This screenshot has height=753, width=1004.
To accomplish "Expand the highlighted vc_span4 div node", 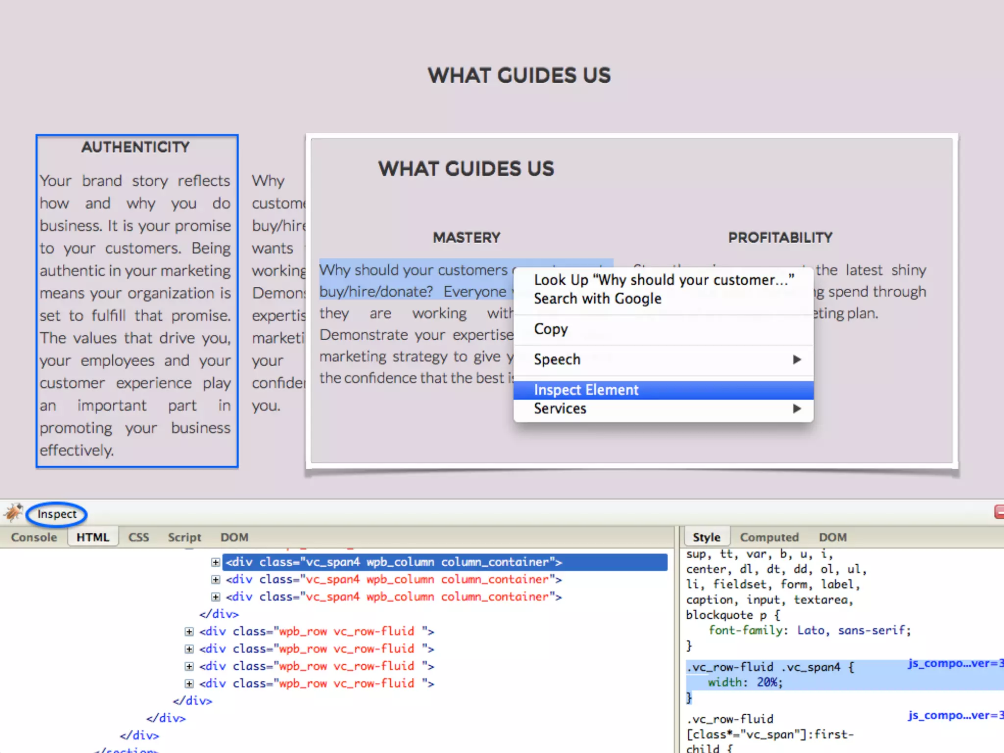I will 215,562.
